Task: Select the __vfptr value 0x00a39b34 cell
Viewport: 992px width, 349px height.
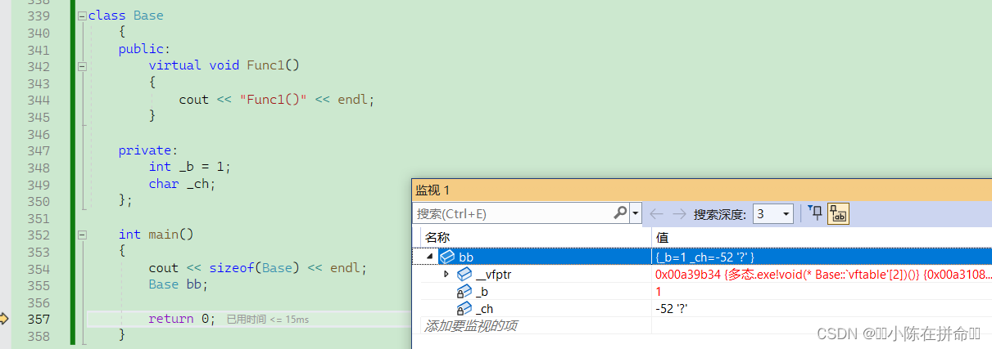Action: click(822, 274)
